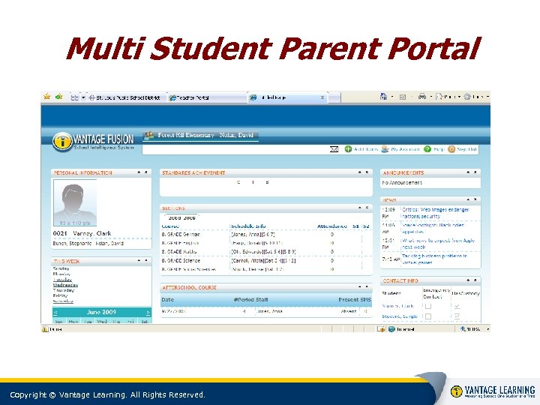Viewport: 540px width, 405px height.
Task: Close the Contact Info panel
Action: (475, 280)
